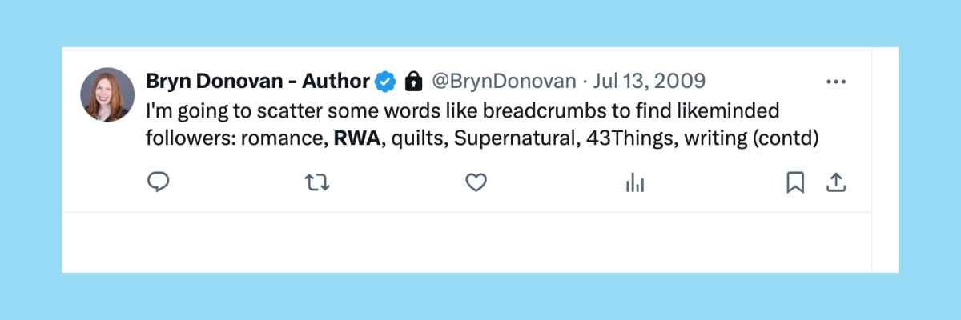Click the bold RWA text
Image resolution: width=961 pixels, height=320 pixels.
357,138
